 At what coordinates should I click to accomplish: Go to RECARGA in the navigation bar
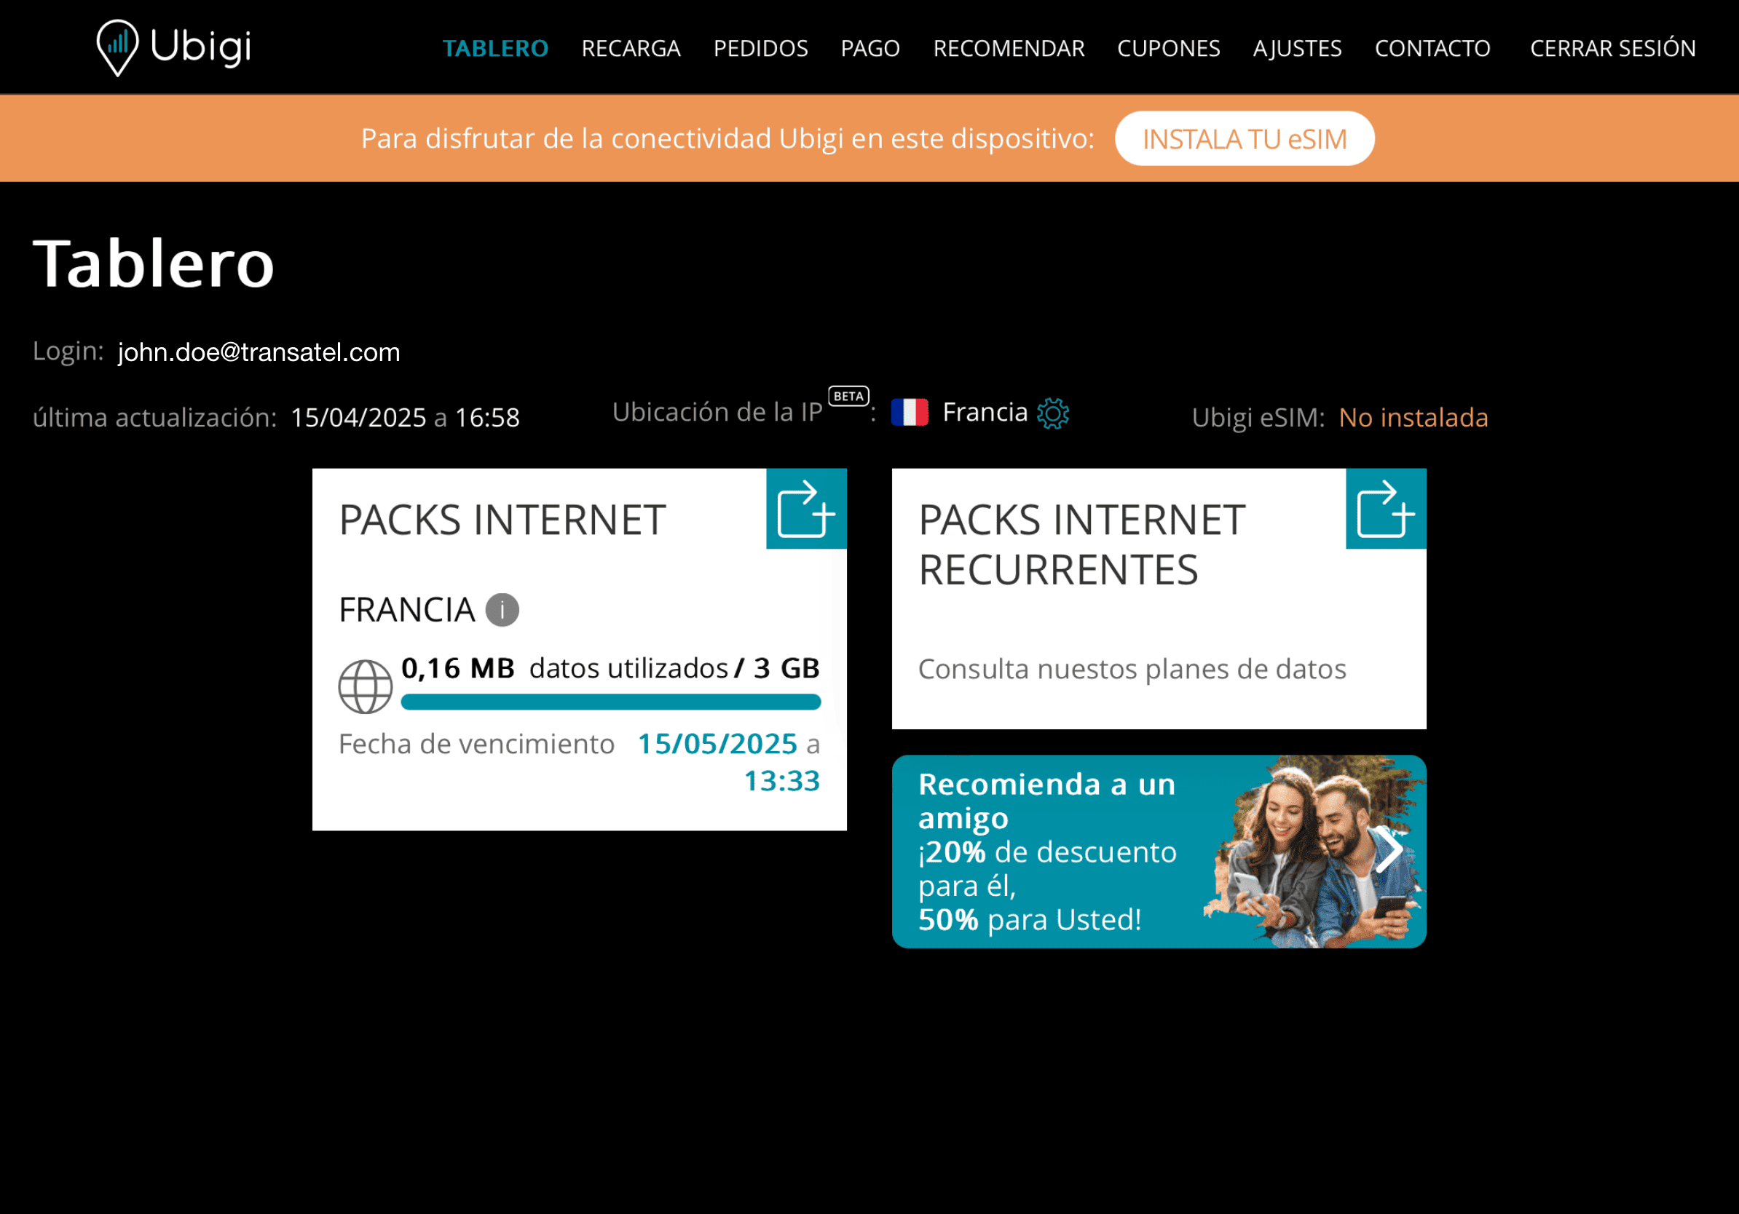[x=631, y=49]
